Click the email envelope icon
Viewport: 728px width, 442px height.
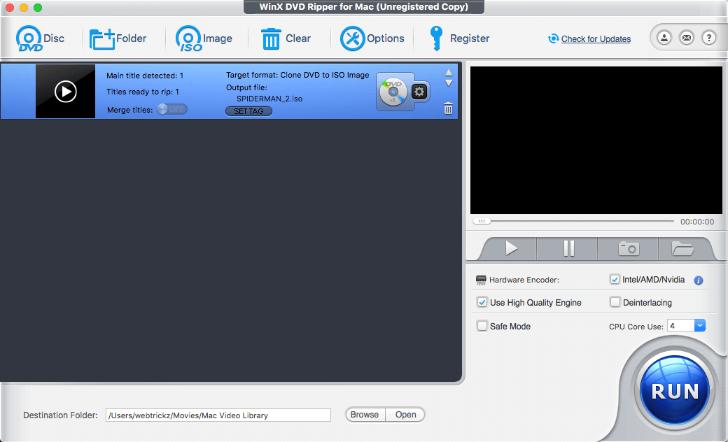pyautogui.click(x=687, y=38)
